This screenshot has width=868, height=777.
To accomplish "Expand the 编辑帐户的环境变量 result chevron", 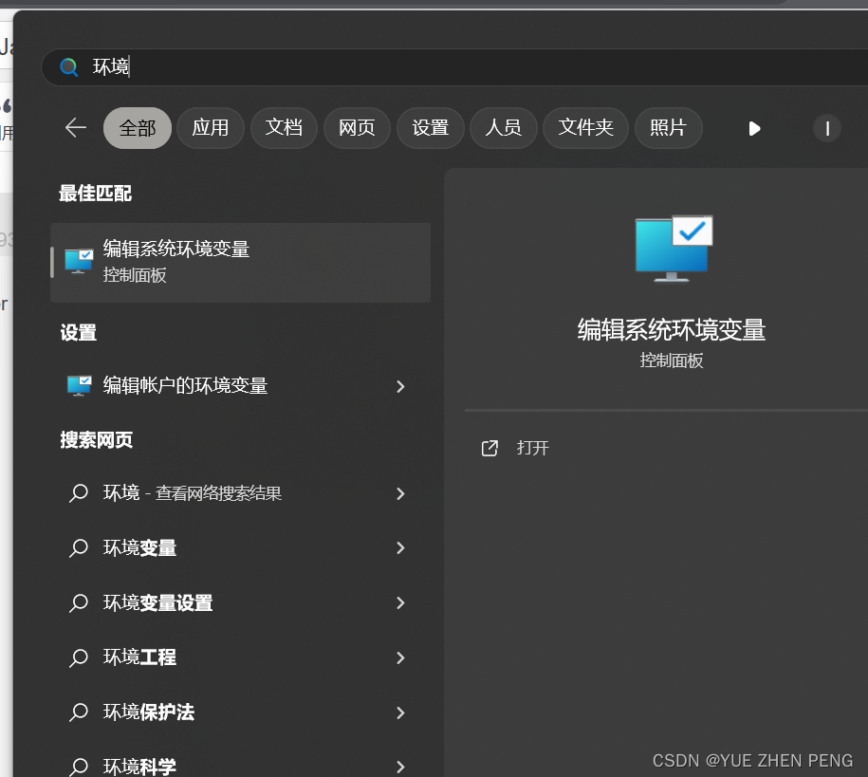I will (x=399, y=386).
